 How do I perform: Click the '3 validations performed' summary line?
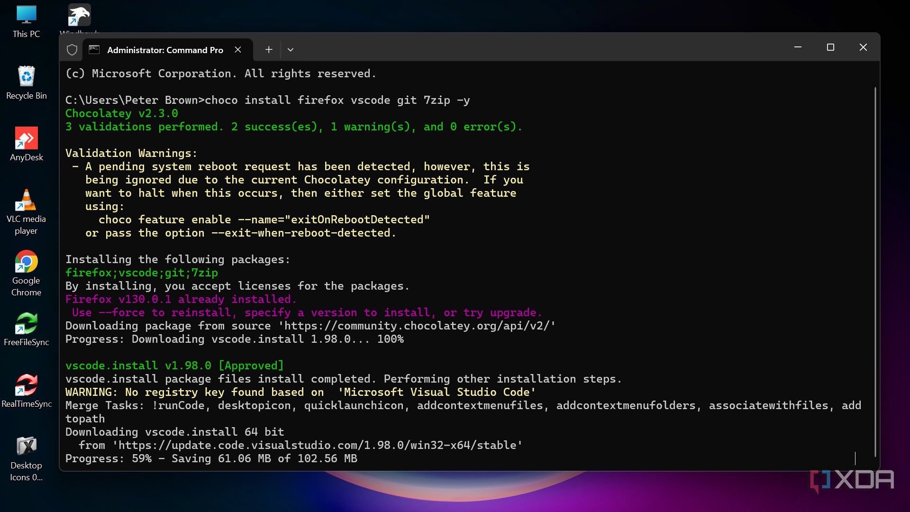coord(294,127)
